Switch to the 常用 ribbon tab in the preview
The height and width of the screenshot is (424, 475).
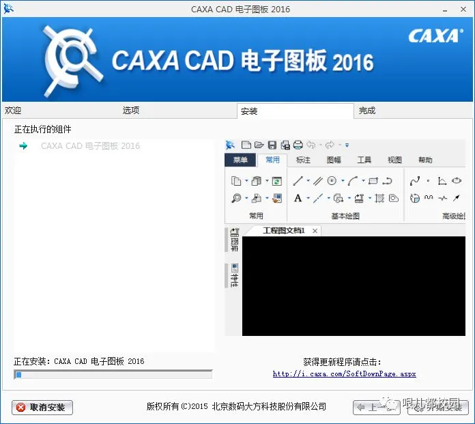click(x=272, y=160)
